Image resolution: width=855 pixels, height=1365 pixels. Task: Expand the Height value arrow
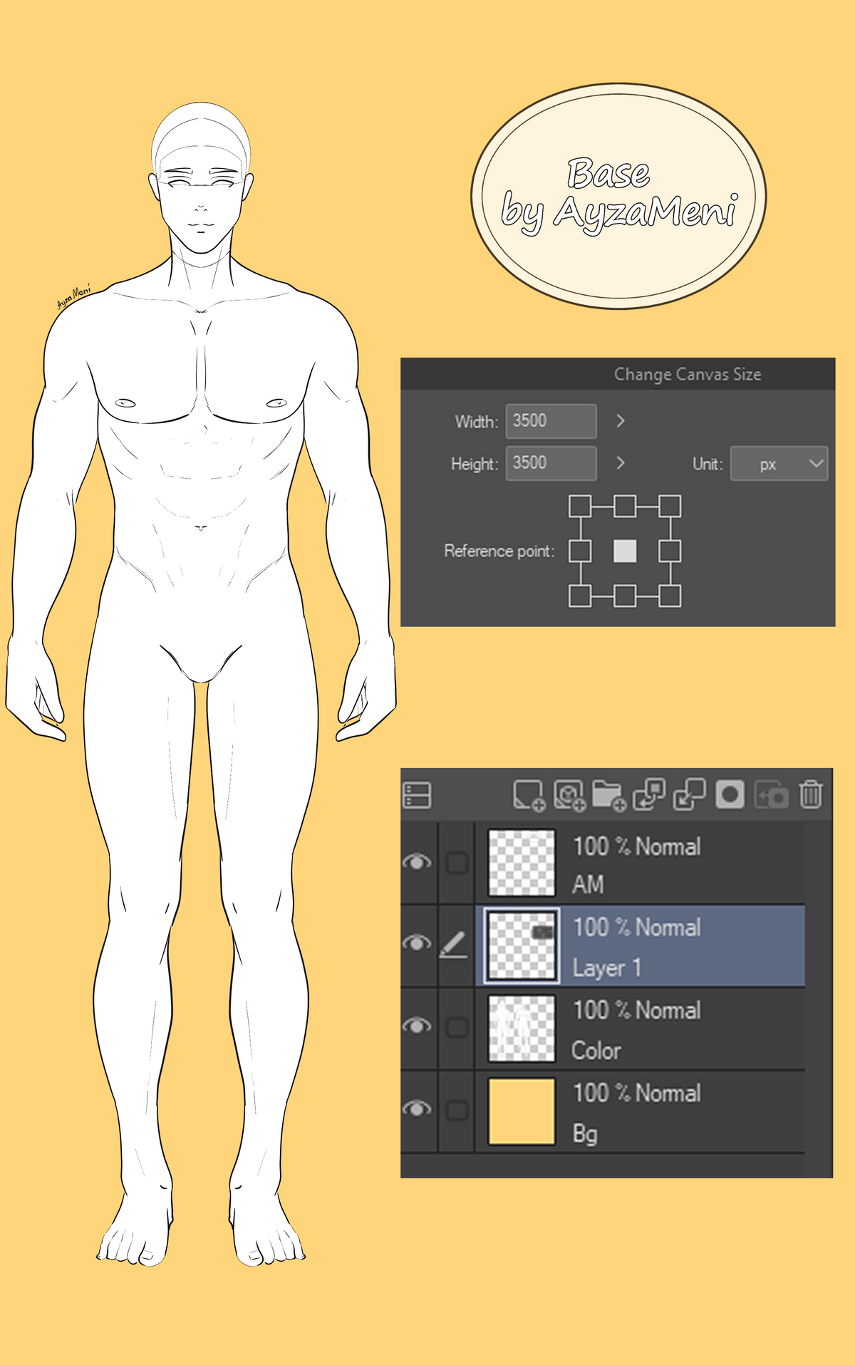pyautogui.click(x=621, y=463)
